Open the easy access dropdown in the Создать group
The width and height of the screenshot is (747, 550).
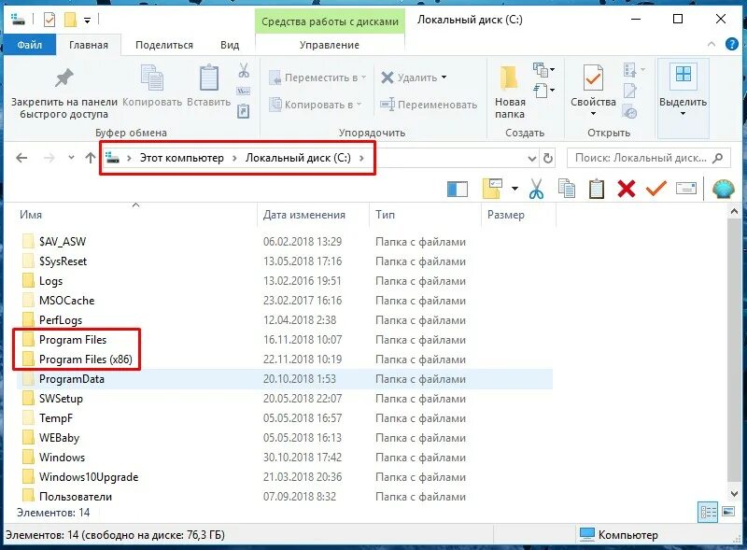[x=544, y=90]
